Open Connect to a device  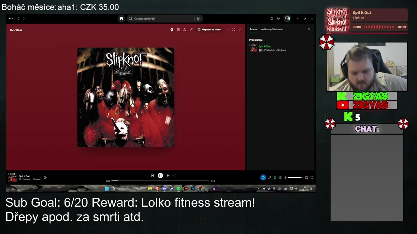pyautogui.click(x=280, y=177)
